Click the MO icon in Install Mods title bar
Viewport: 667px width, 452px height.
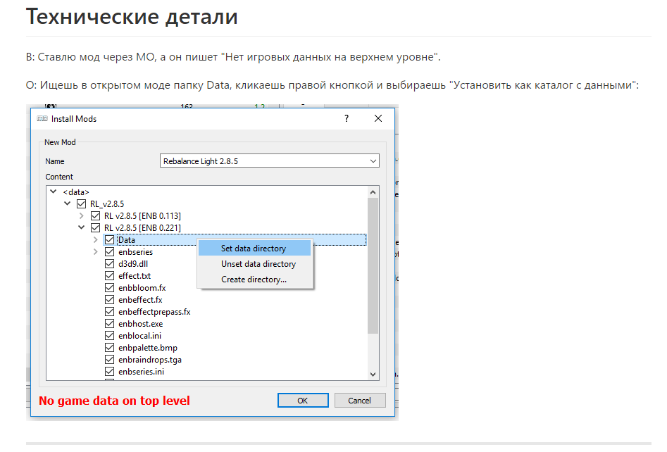click(x=42, y=119)
